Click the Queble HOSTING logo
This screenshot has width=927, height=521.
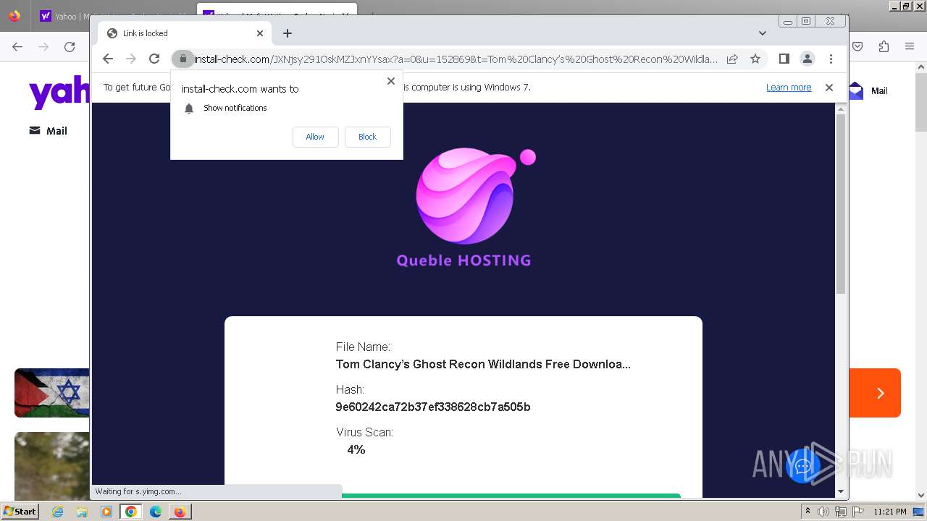click(464, 208)
